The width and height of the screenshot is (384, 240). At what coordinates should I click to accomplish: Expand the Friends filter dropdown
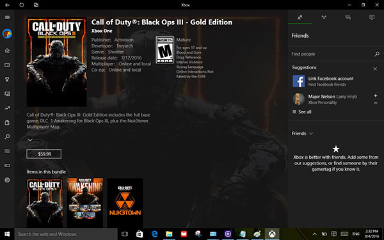(x=302, y=134)
